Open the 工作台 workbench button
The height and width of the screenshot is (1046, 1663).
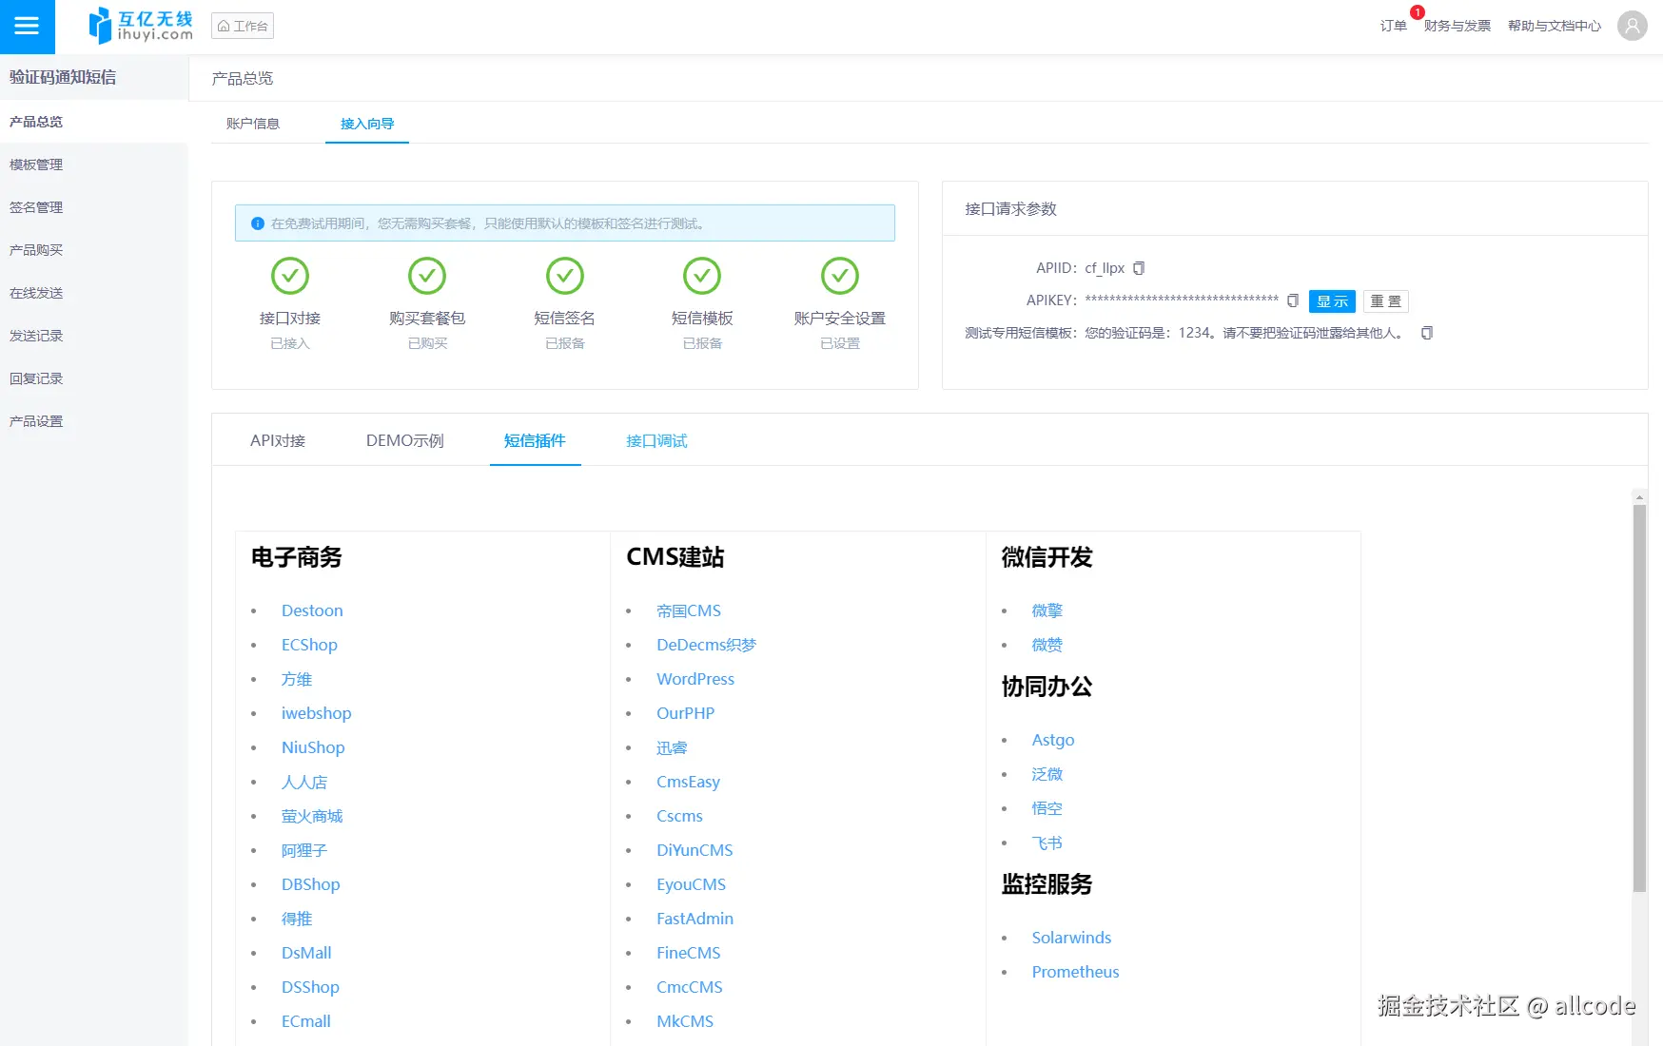tap(243, 26)
